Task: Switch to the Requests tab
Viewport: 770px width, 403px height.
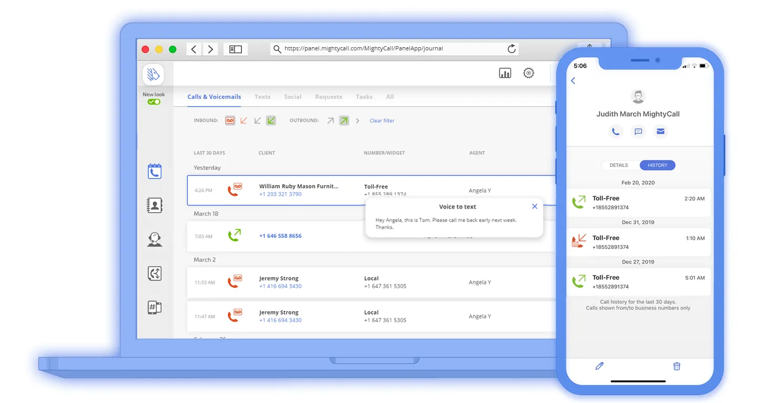Action: point(329,97)
